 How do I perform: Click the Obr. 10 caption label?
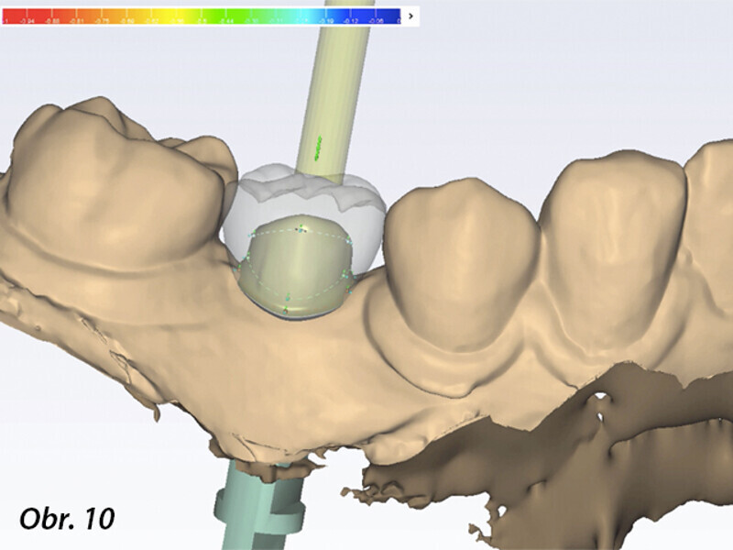67,518
